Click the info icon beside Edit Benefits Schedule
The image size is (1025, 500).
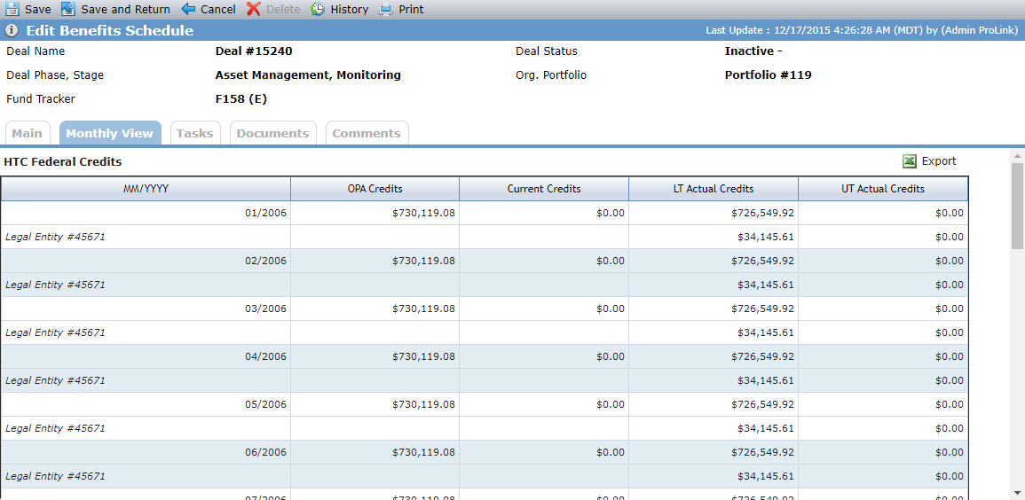click(x=12, y=31)
